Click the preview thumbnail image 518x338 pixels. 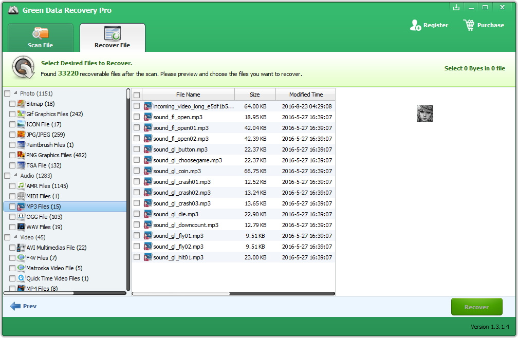coord(424,114)
